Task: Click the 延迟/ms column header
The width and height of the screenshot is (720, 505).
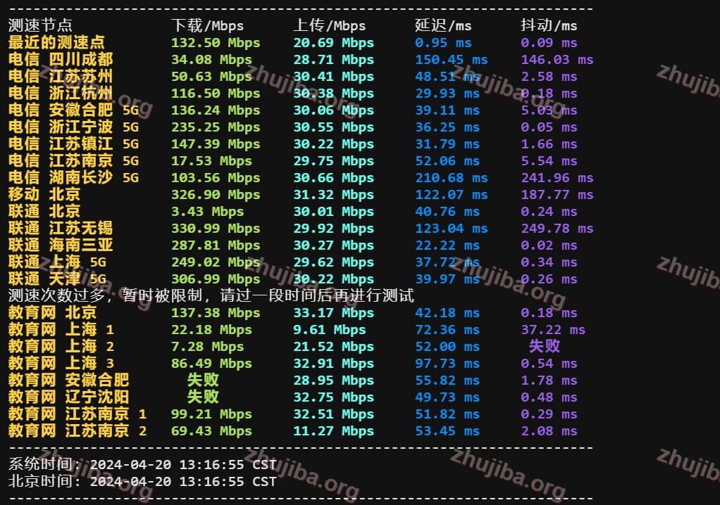Action: (443, 25)
